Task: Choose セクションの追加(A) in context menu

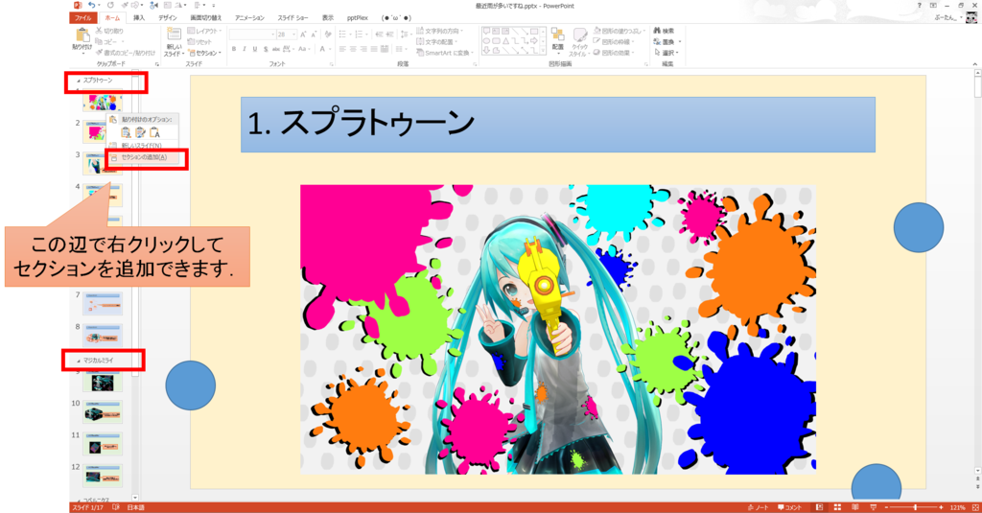Action: tap(145, 157)
